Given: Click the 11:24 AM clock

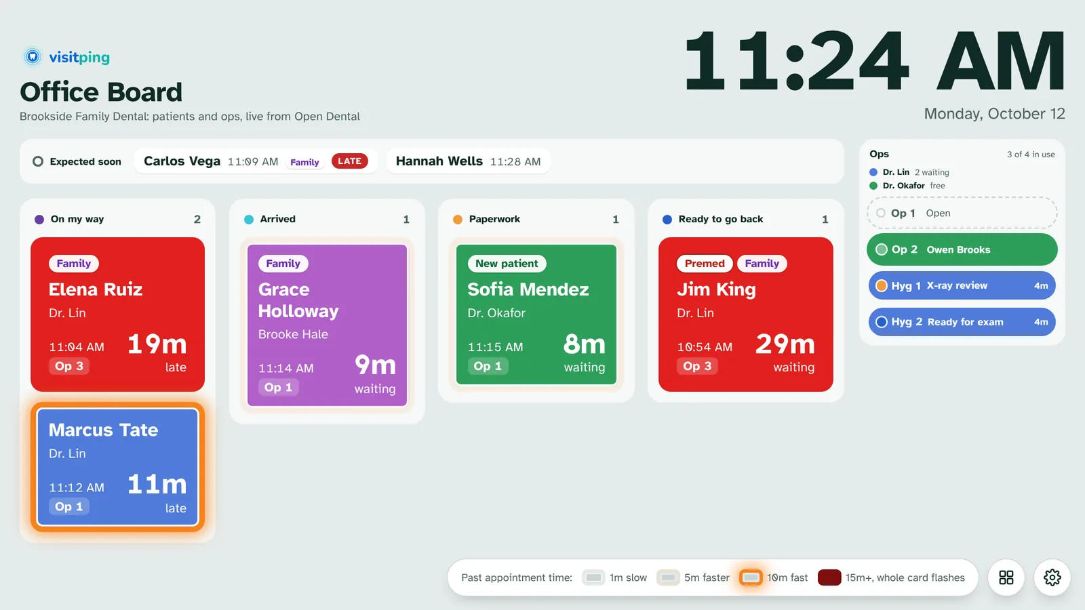Looking at the screenshot, I should pyautogui.click(x=874, y=61).
